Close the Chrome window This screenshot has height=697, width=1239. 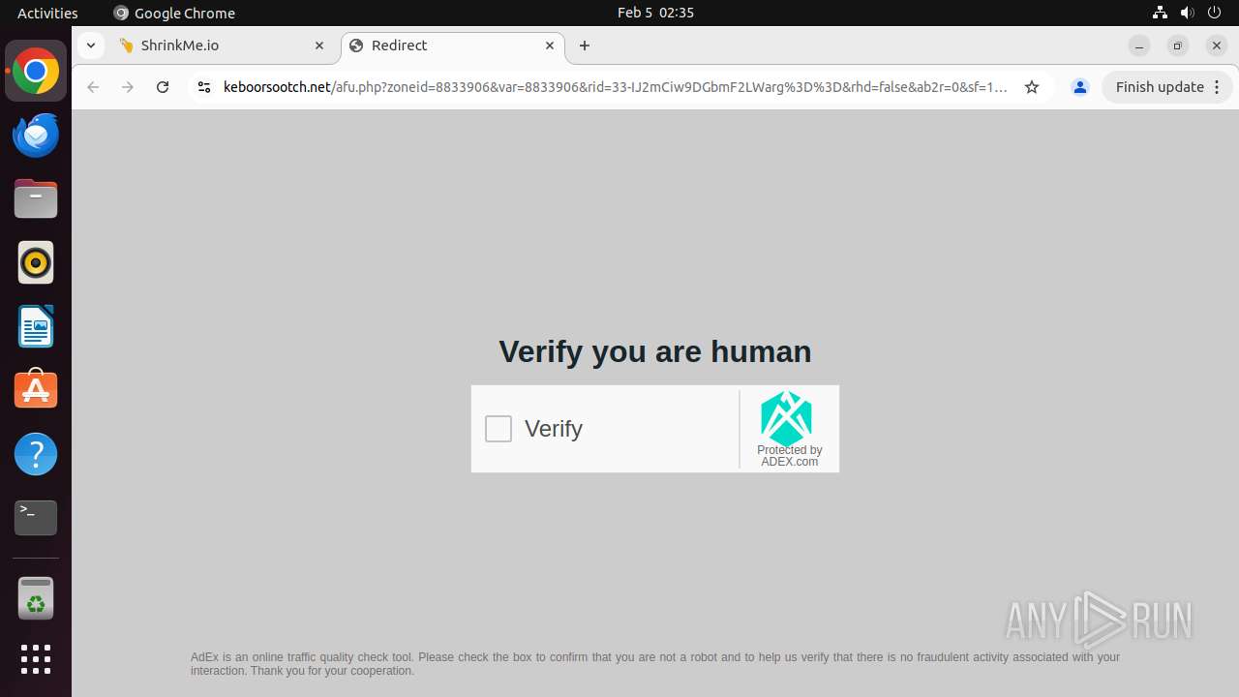point(1217,45)
